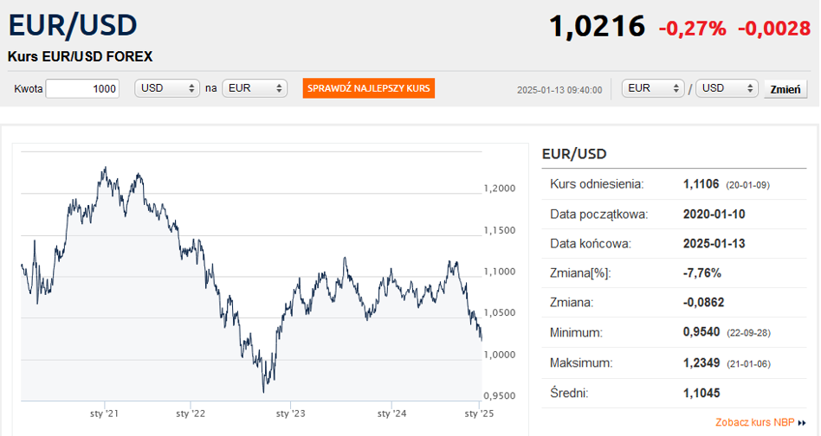
Task: Click the EUR/USD page heading
Action: [x=73, y=25]
